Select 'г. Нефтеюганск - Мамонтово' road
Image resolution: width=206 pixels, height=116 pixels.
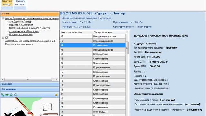click(24, 31)
